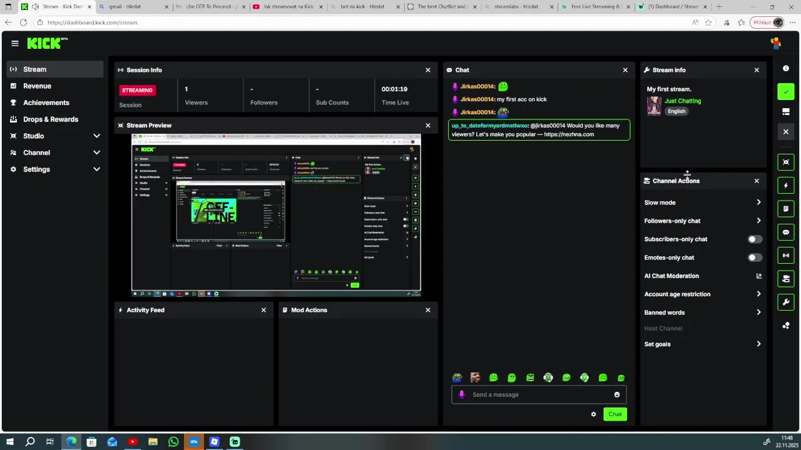Open the hamburger menu beside the Kick logo
The height and width of the screenshot is (450, 801).
(x=14, y=43)
